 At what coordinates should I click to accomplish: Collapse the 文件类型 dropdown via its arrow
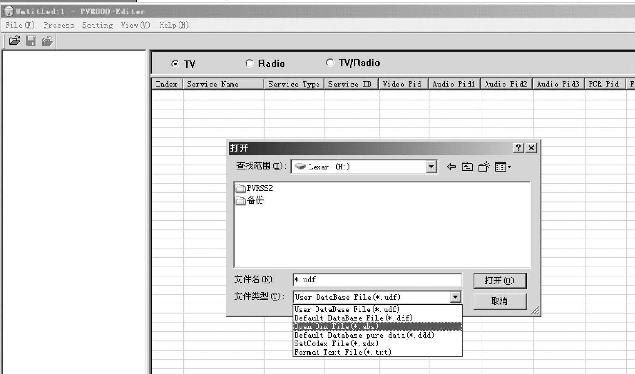click(456, 297)
